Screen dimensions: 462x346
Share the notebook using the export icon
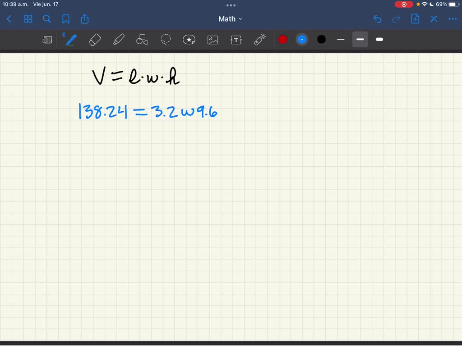pos(85,19)
